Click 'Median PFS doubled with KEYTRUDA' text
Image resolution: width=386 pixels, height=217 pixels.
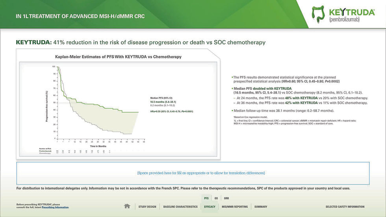[x=262, y=89]
